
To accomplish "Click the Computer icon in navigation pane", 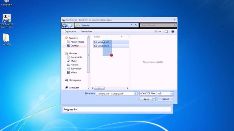I will pos(67,88).
